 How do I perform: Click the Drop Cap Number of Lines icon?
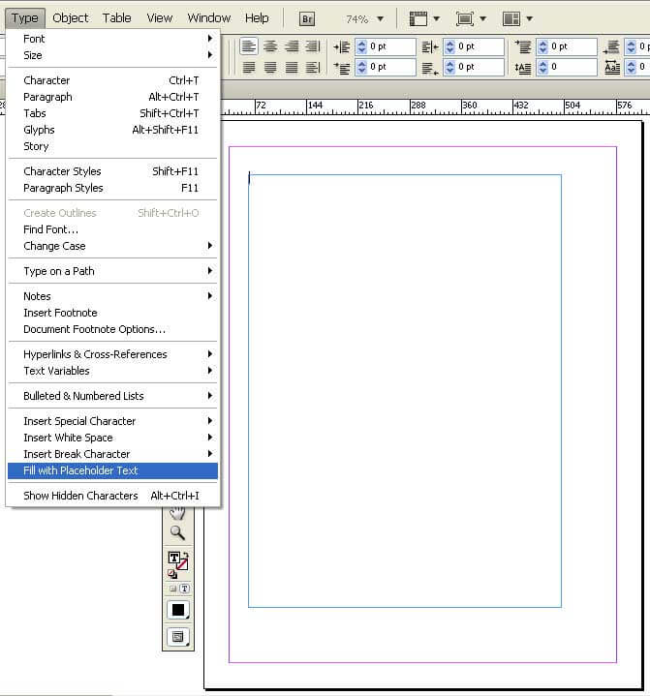coord(522,68)
